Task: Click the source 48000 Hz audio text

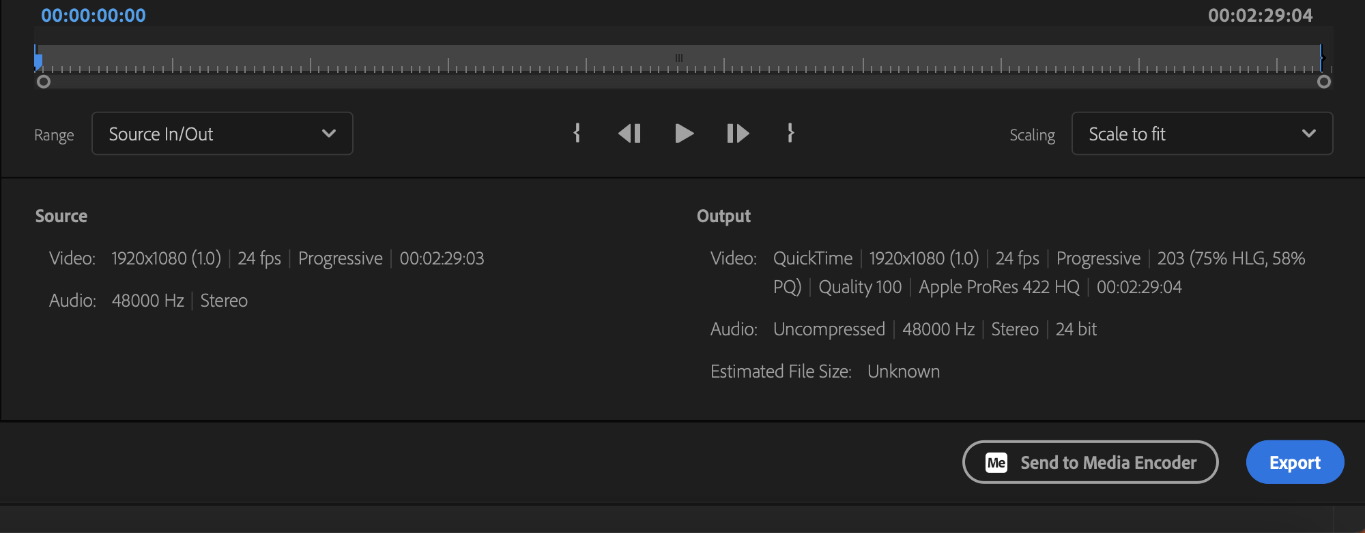Action: pyautogui.click(x=148, y=301)
